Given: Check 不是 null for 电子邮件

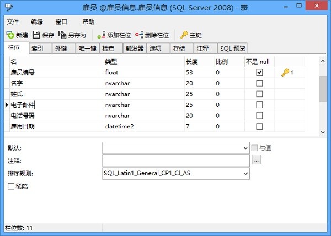Looking at the screenshot, I should click(259, 105).
